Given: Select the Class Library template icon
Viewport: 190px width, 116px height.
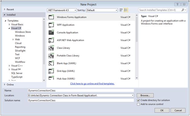Looking at the screenshot, I should 51,48.
